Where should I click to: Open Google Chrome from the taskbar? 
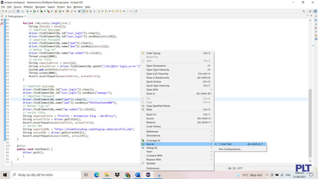[x=128, y=175]
